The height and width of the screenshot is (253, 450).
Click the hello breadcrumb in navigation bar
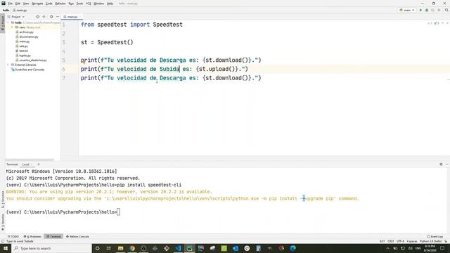click(x=6, y=10)
